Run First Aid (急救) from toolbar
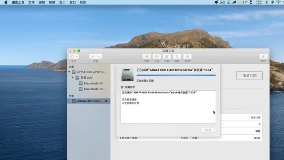The width and height of the screenshot is (284, 160). (146, 56)
